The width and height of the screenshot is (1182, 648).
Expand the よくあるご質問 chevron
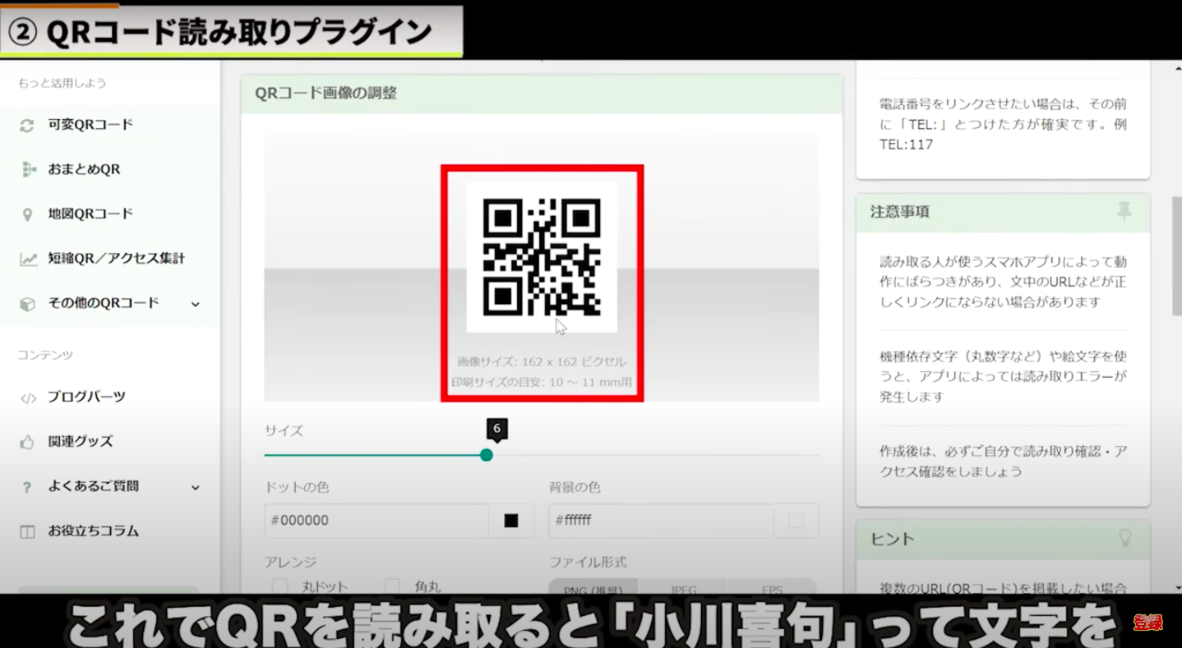(x=196, y=488)
